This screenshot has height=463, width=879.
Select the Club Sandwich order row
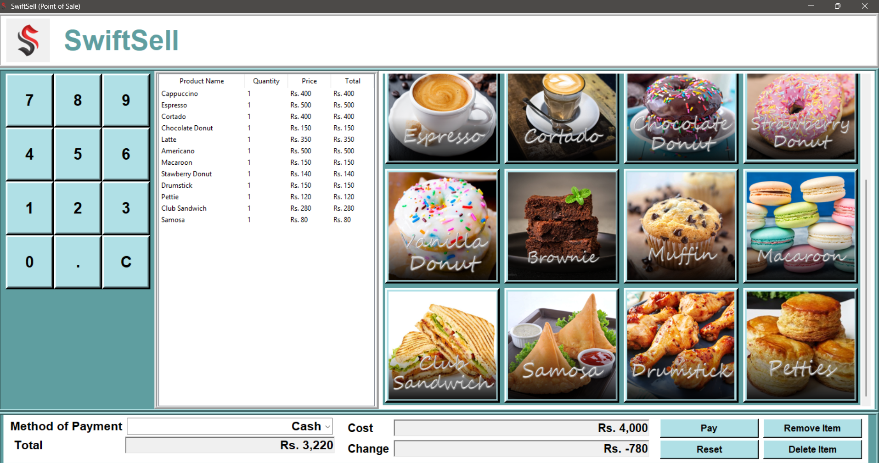click(x=266, y=208)
